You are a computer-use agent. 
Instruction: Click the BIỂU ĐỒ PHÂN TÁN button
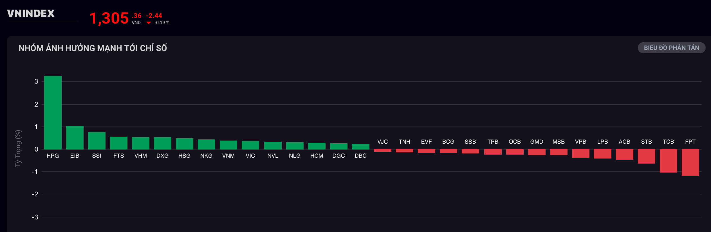pos(671,48)
